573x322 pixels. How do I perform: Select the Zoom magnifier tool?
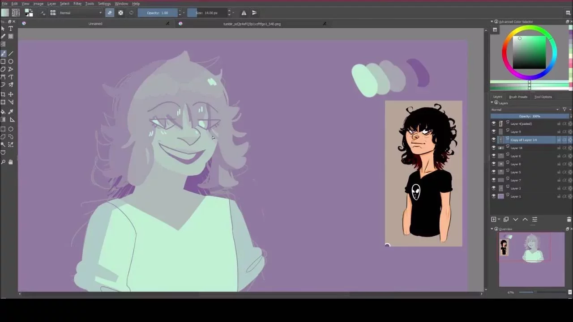[3, 162]
